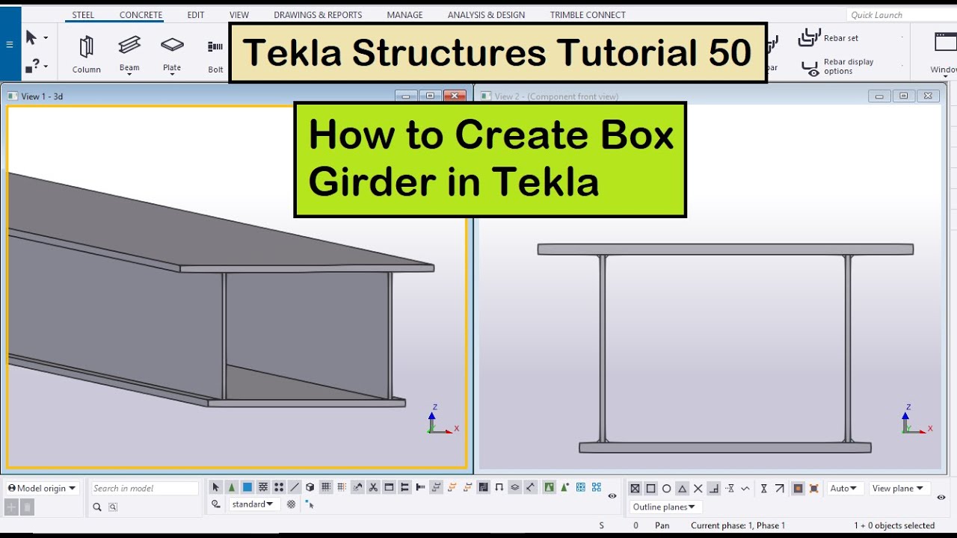Open the EDIT ribbon tab

(196, 15)
